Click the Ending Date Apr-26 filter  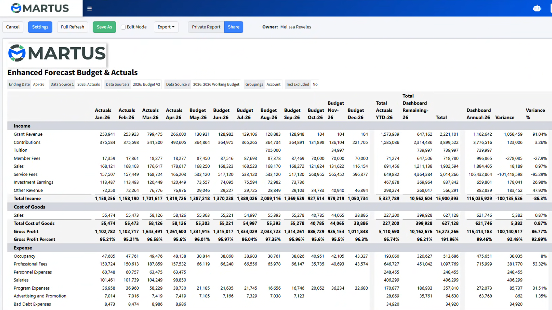pos(26,84)
